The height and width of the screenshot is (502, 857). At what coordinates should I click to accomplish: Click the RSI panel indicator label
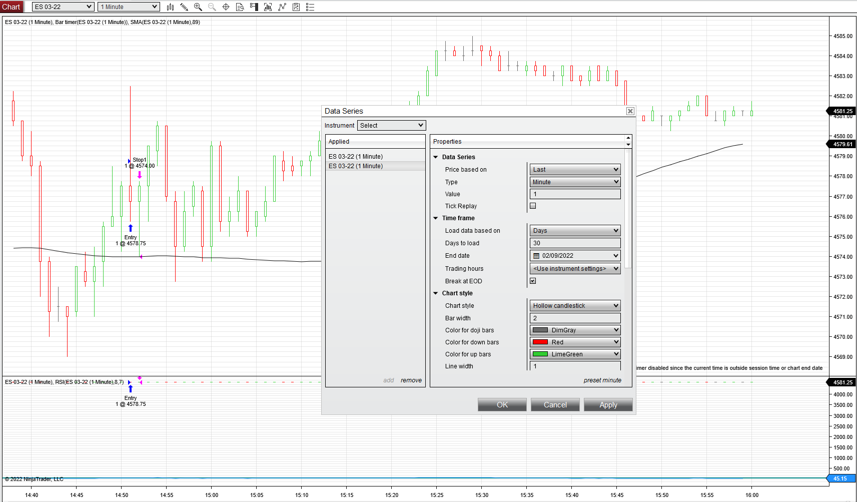click(x=65, y=382)
